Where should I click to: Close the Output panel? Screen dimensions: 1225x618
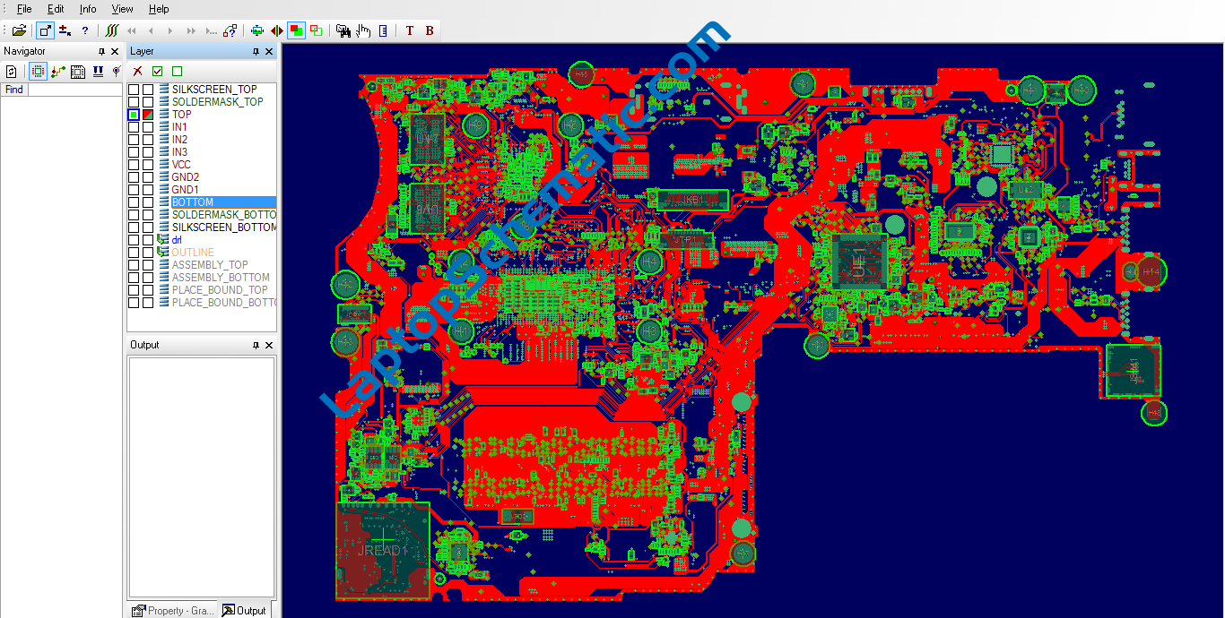click(270, 345)
